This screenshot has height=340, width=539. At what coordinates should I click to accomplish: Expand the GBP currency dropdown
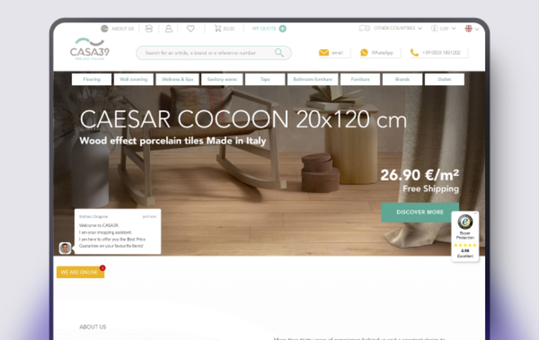point(447,29)
